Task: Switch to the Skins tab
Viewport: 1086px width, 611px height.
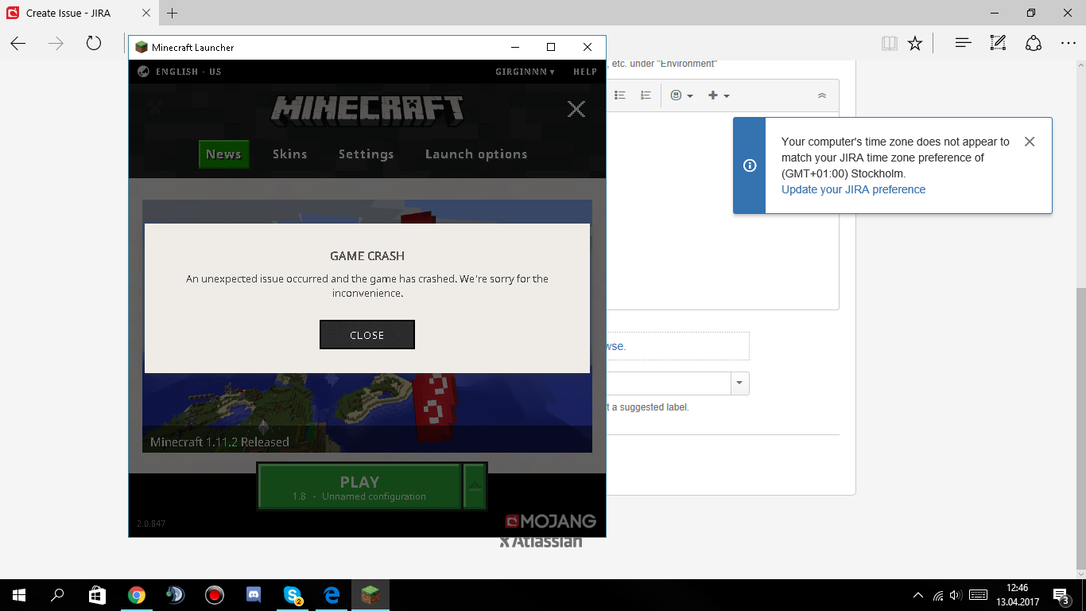Action: [x=289, y=154]
